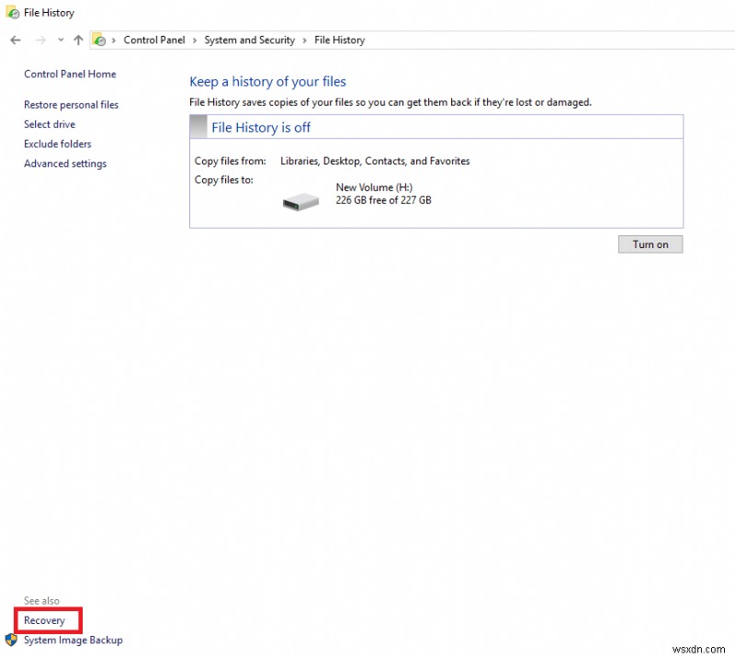Open System and Security from the breadcrumb
This screenshot has width=735, height=658.
(249, 40)
